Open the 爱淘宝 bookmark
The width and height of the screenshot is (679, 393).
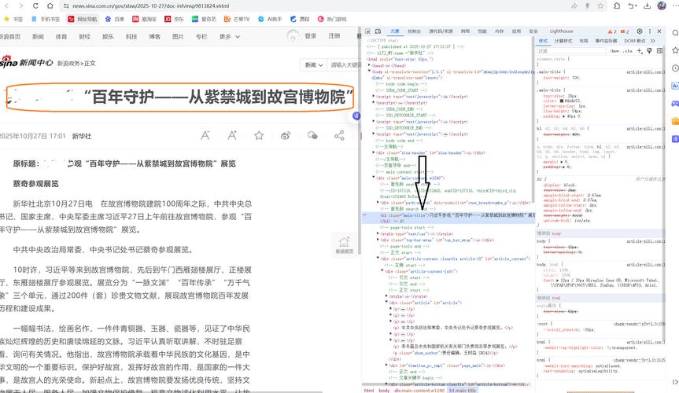pyautogui.click(x=145, y=19)
